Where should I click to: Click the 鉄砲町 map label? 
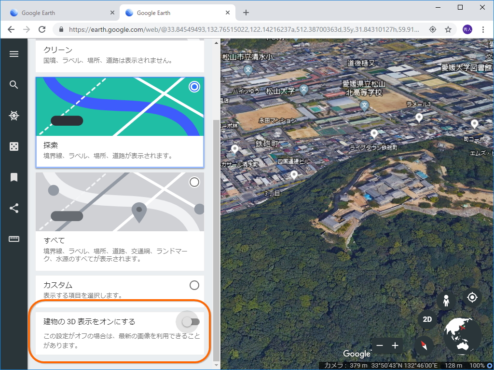pos(267,144)
